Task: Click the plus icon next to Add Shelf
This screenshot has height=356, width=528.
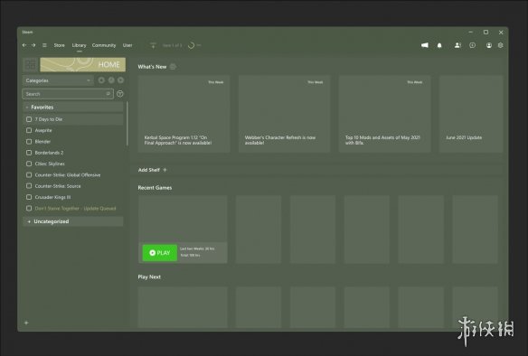Action: (165, 170)
